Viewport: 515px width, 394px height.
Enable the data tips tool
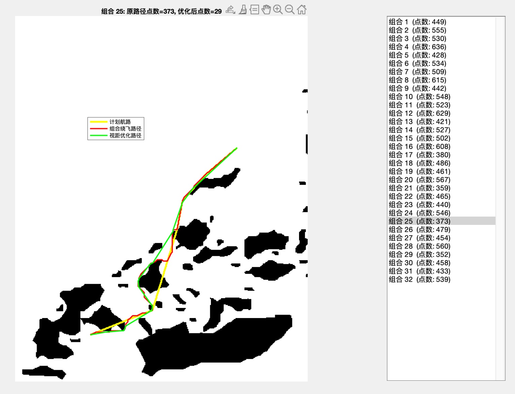click(x=254, y=10)
